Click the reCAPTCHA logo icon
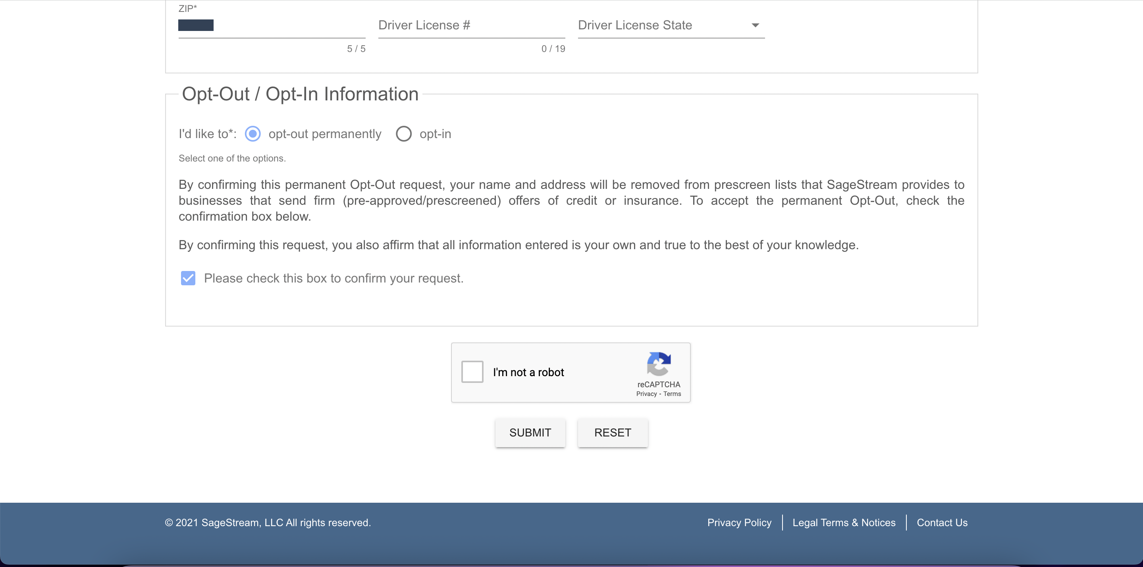 pyautogui.click(x=659, y=363)
